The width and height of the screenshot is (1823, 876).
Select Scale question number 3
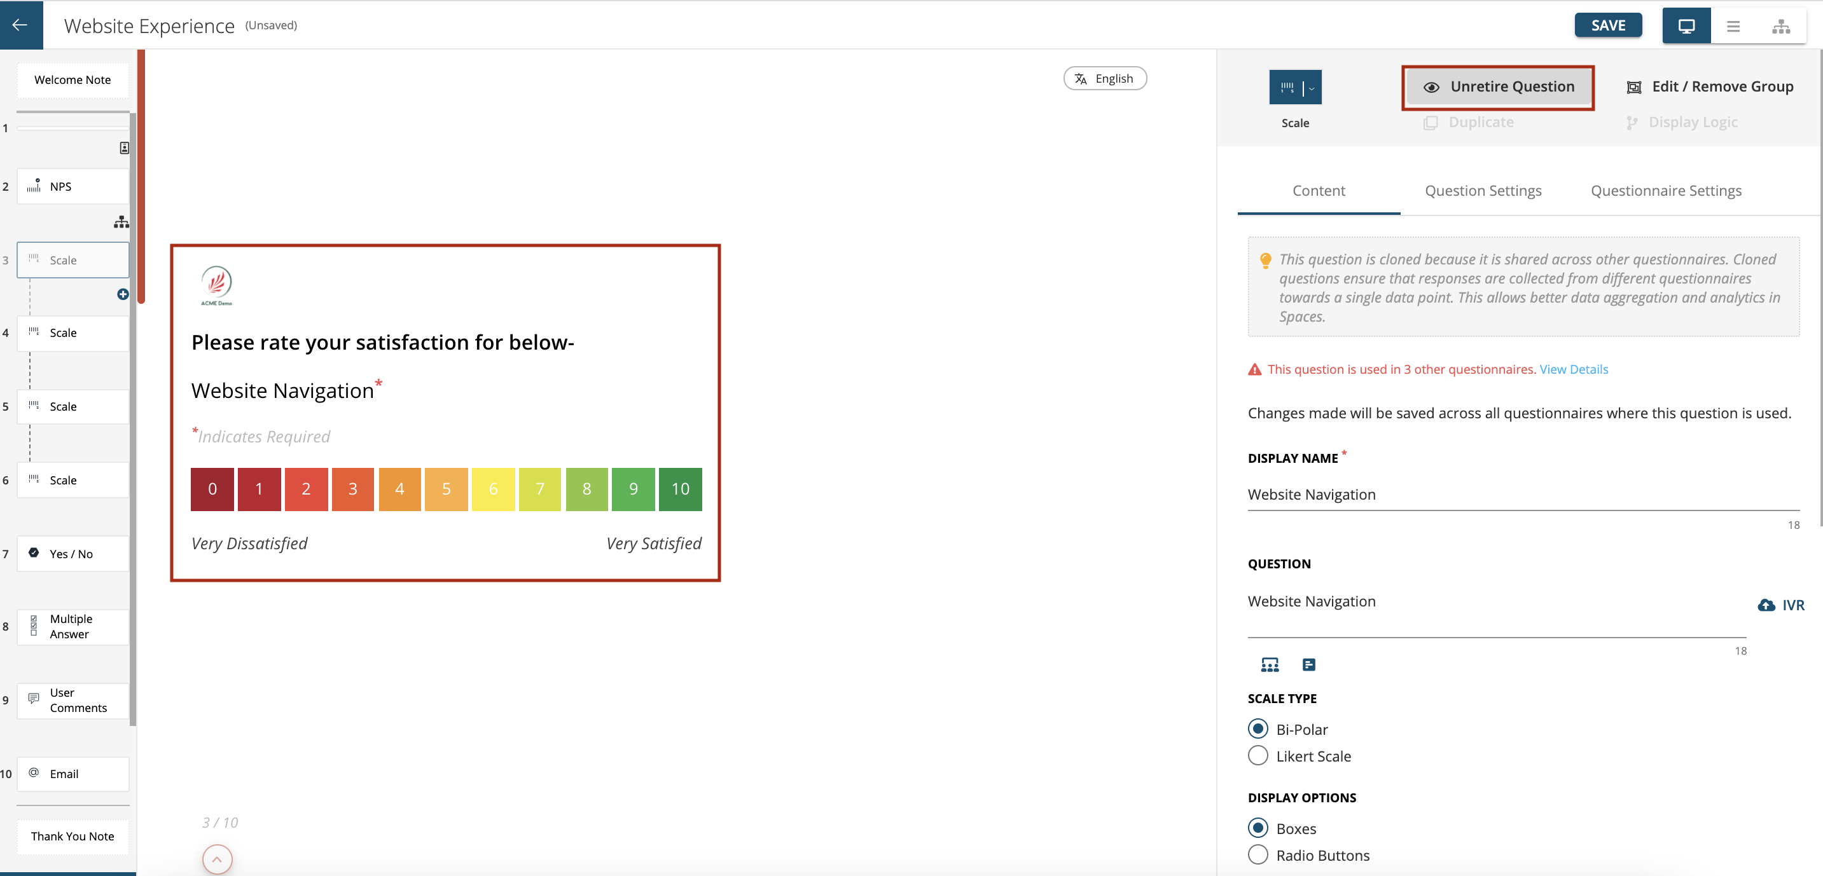pyautogui.click(x=73, y=260)
